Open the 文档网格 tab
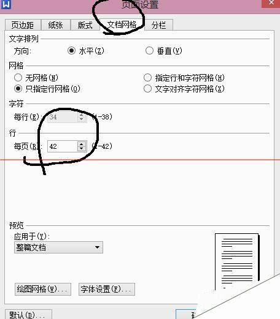This screenshot has height=319, width=280. [x=122, y=25]
